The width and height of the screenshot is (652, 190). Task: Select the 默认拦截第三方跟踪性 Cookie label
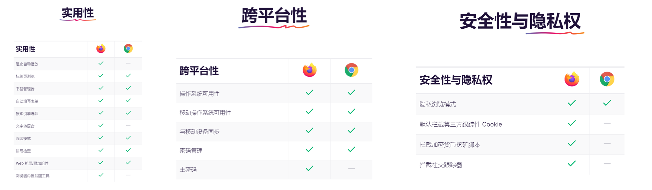461,124
